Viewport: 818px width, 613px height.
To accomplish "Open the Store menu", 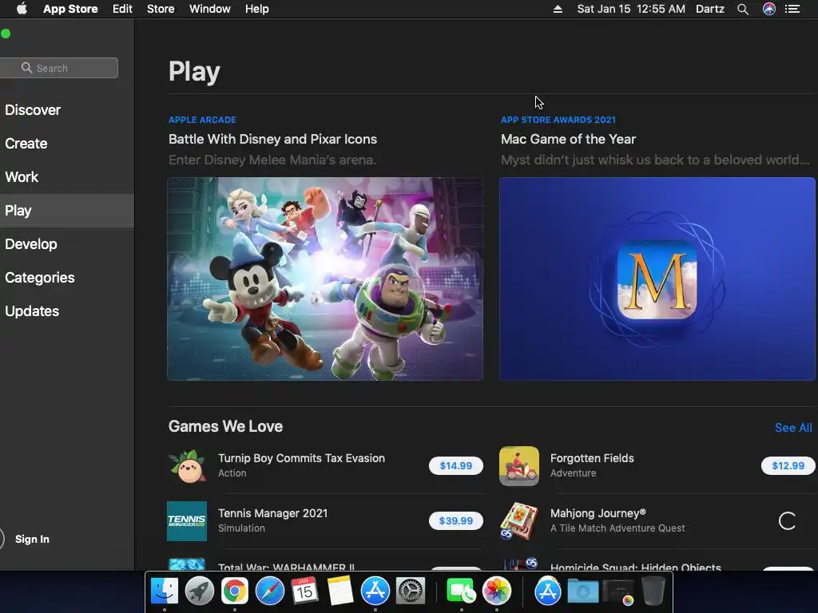I will pyautogui.click(x=161, y=9).
